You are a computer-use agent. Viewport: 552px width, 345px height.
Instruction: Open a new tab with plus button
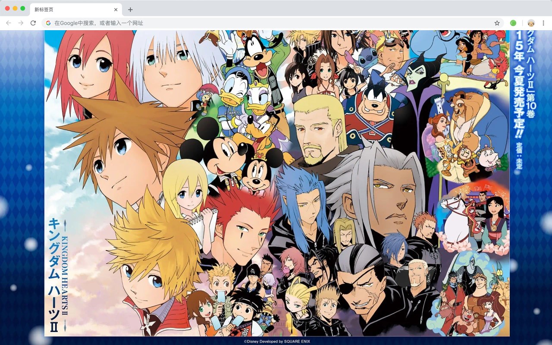130,9
